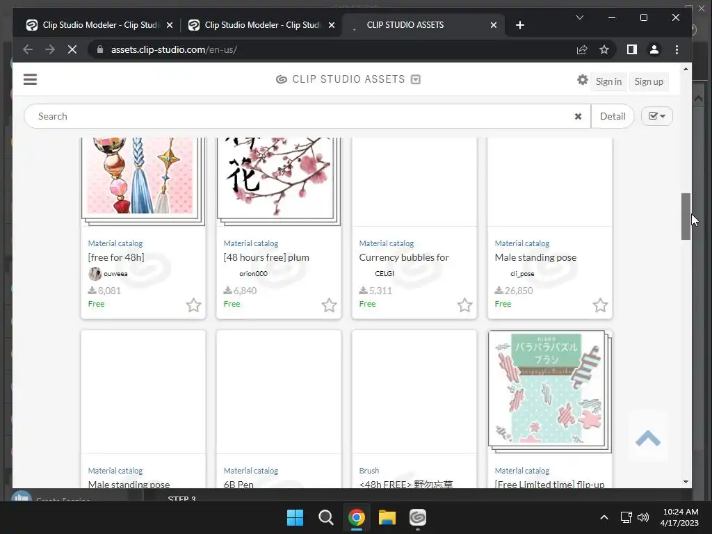Bookmark this page with the star icon in the address bar
Screen dimensions: 712x534
(x=604, y=50)
